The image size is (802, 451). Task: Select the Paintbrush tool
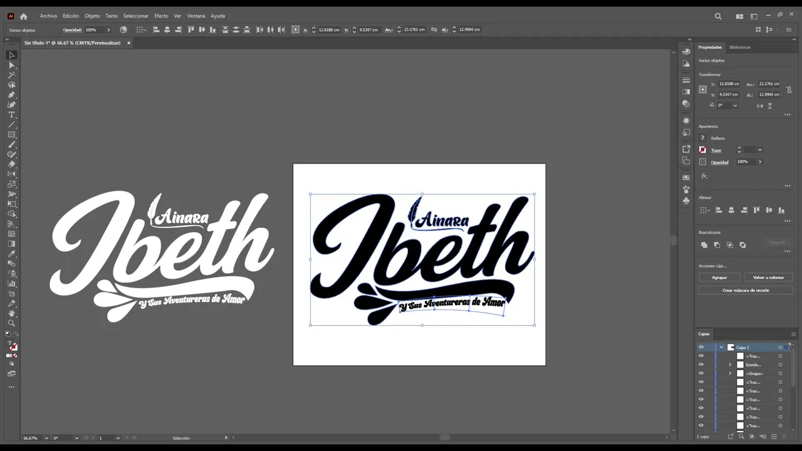pyautogui.click(x=11, y=145)
